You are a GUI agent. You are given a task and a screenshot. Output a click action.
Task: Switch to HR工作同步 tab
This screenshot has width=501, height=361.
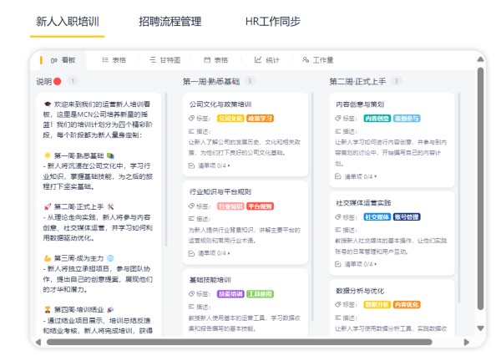(273, 22)
